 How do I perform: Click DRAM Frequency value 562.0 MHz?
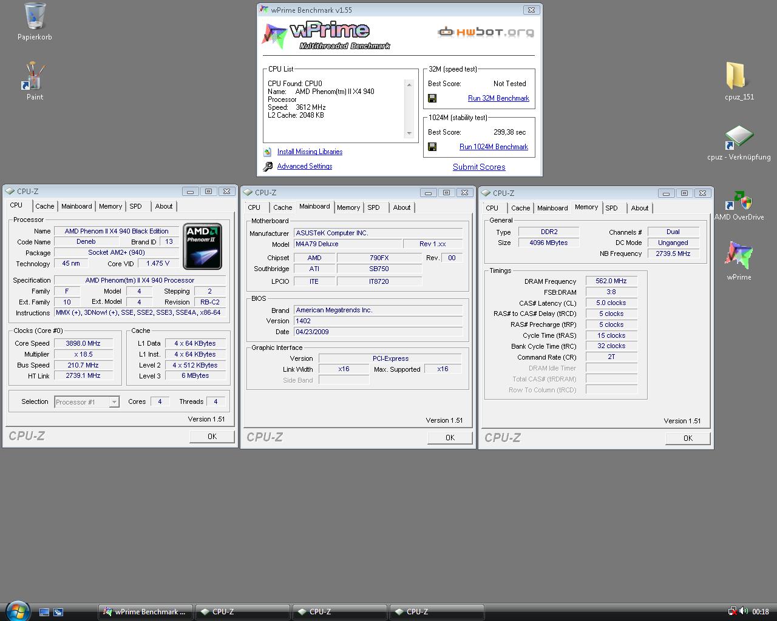pyautogui.click(x=611, y=281)
